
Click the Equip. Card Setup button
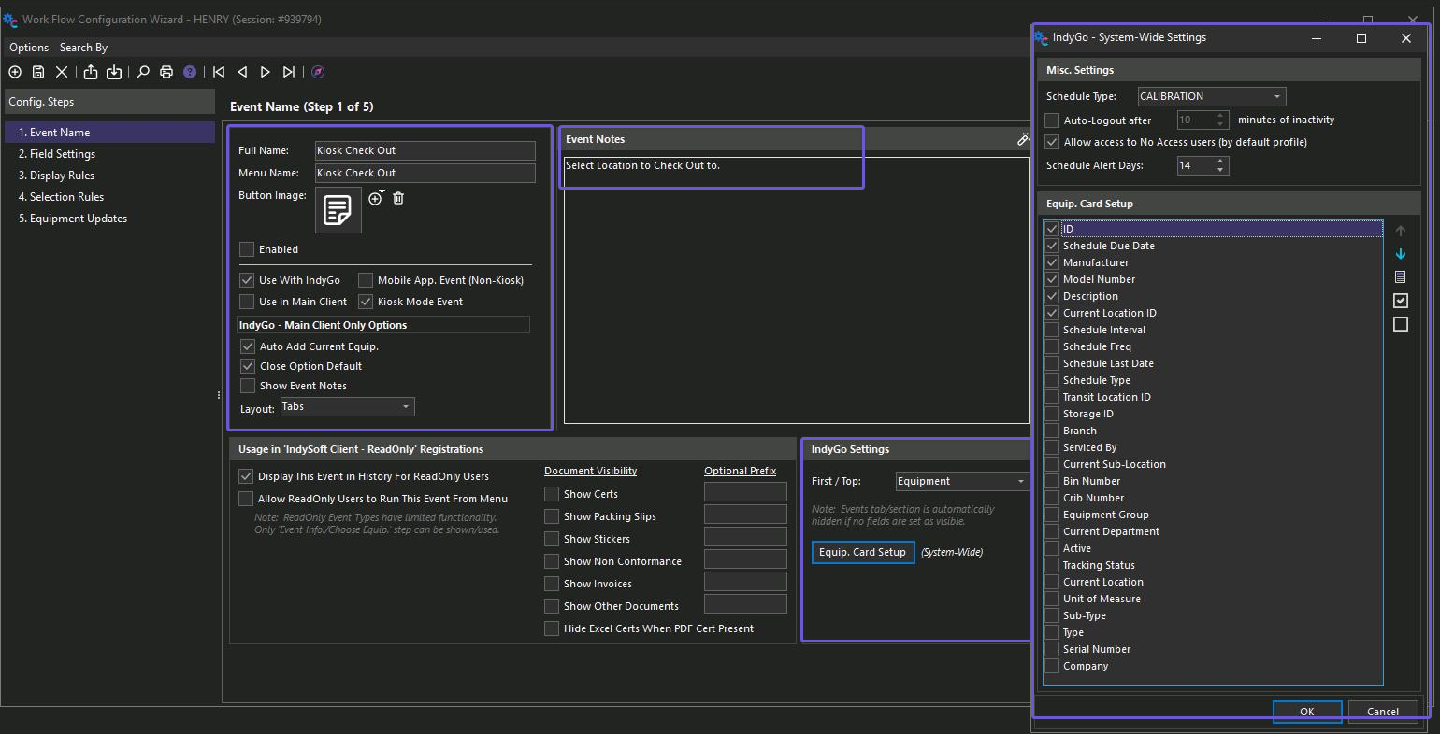coord(862,552)
